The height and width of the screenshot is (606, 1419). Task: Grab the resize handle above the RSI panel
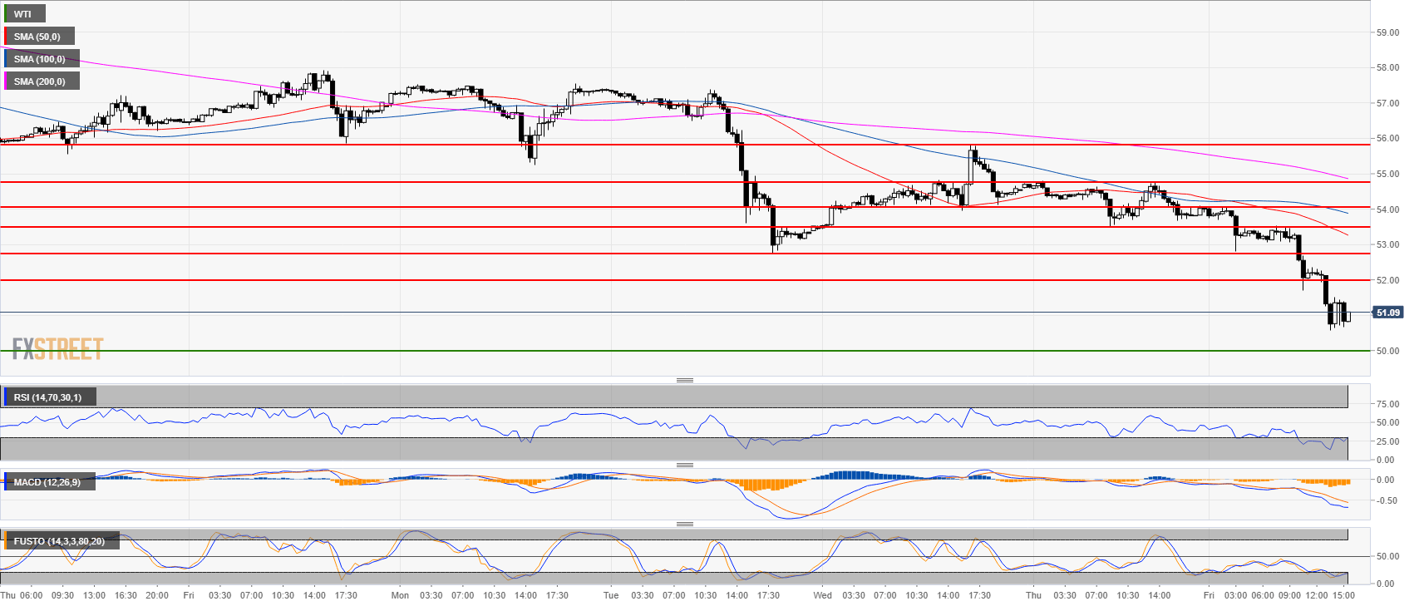coord(684,380)
